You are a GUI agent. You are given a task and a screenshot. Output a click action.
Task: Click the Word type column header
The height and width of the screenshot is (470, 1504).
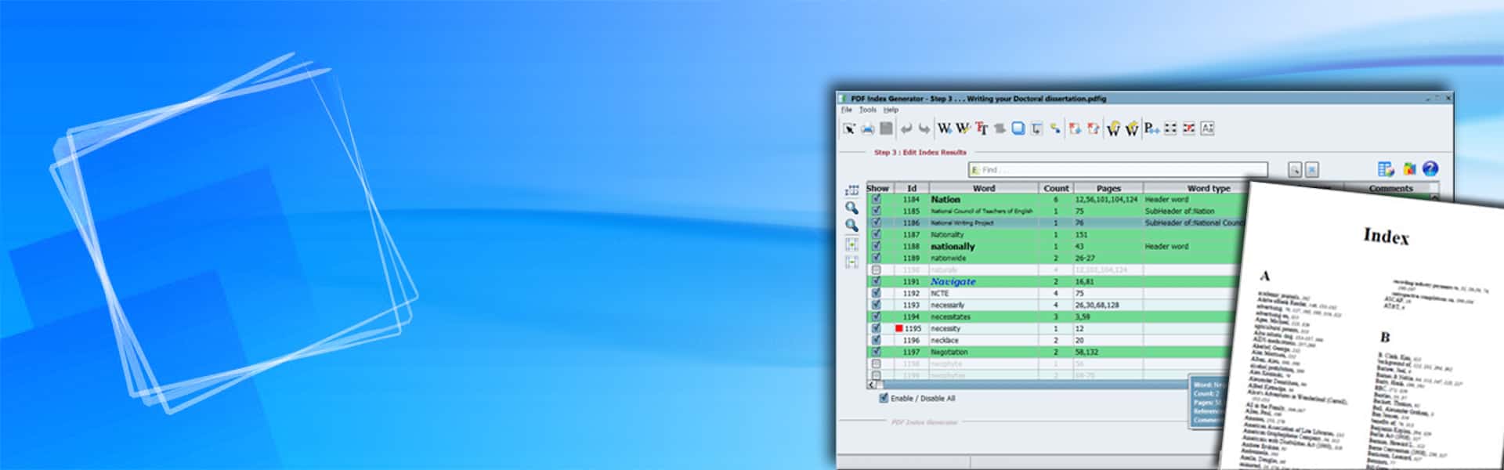(x=1209, y=188)
